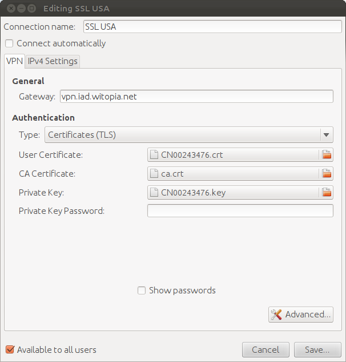Screen dimensions: 346x362
Task: Open the Certificates (TLS) combo box
Action: [189, 135]
